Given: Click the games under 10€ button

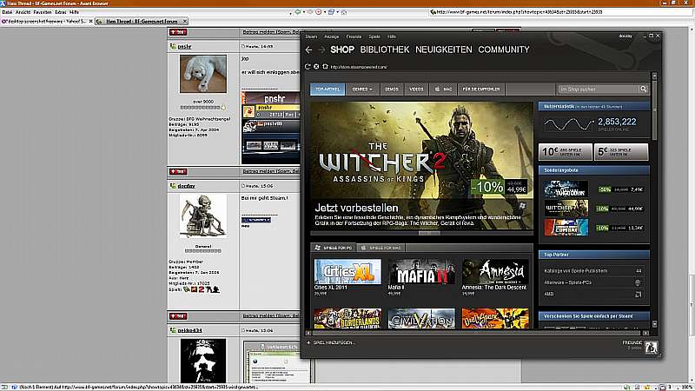Looking at the screenshot, I should coord(566,151).
